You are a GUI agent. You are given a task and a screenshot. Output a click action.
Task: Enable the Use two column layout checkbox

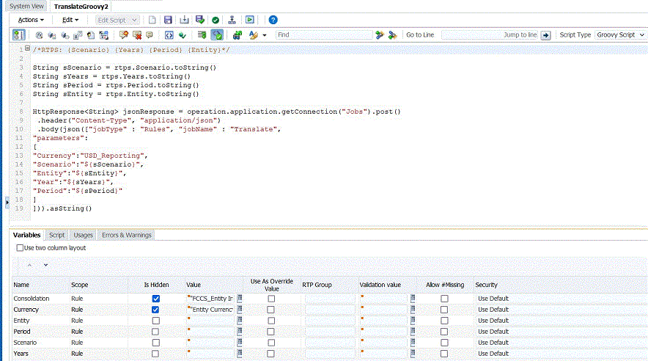point(20,248)
